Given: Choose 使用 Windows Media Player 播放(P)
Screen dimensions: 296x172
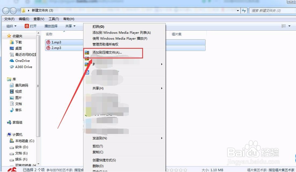Looking at the screenshot, I should [x=125, y=38].
